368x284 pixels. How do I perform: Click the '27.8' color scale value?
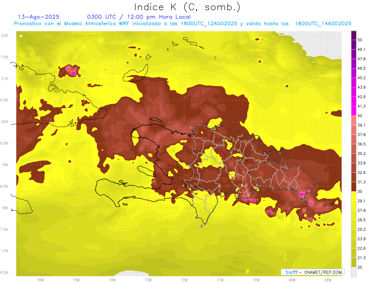pos(362,210)
